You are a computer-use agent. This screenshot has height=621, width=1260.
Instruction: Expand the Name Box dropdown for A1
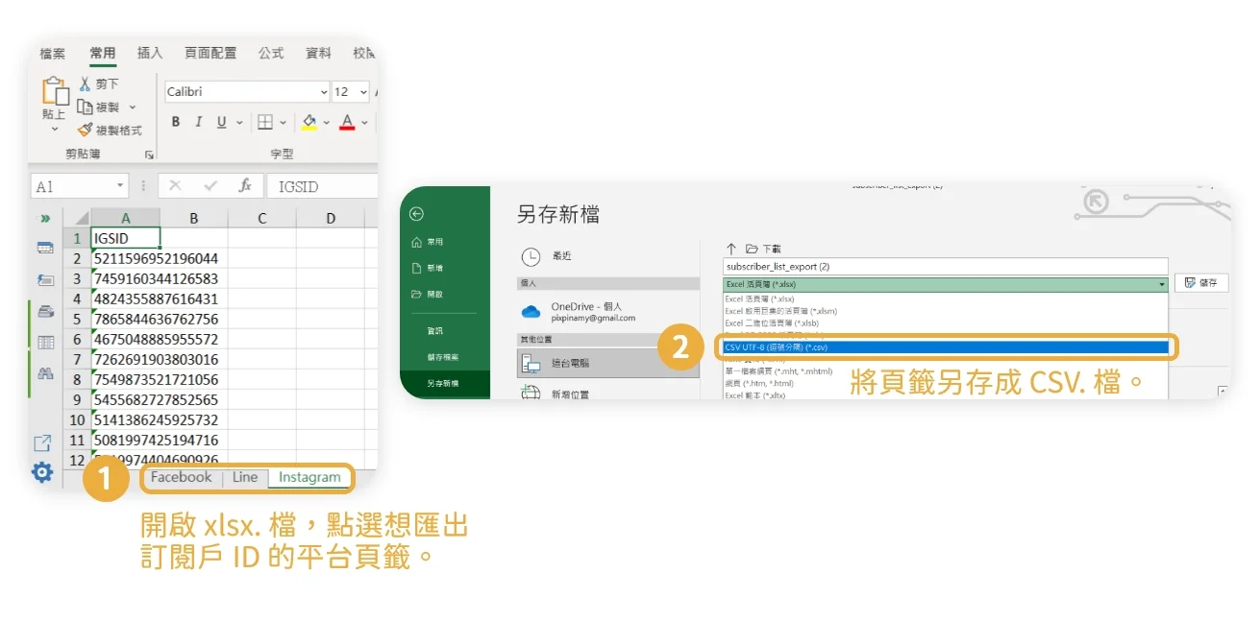point(120,186)
